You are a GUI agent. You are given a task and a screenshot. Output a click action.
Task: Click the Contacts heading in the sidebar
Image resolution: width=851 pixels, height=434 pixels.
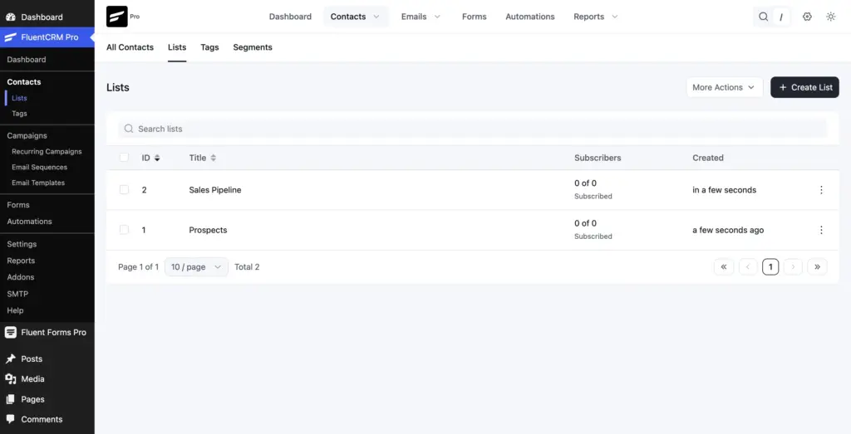tap(24, 82)
